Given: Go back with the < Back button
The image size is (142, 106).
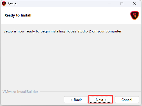Looking at the screenshot, I should 76,100.
